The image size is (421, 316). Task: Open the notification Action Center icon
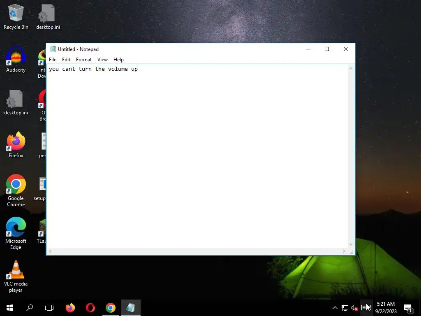pos(408,308)
